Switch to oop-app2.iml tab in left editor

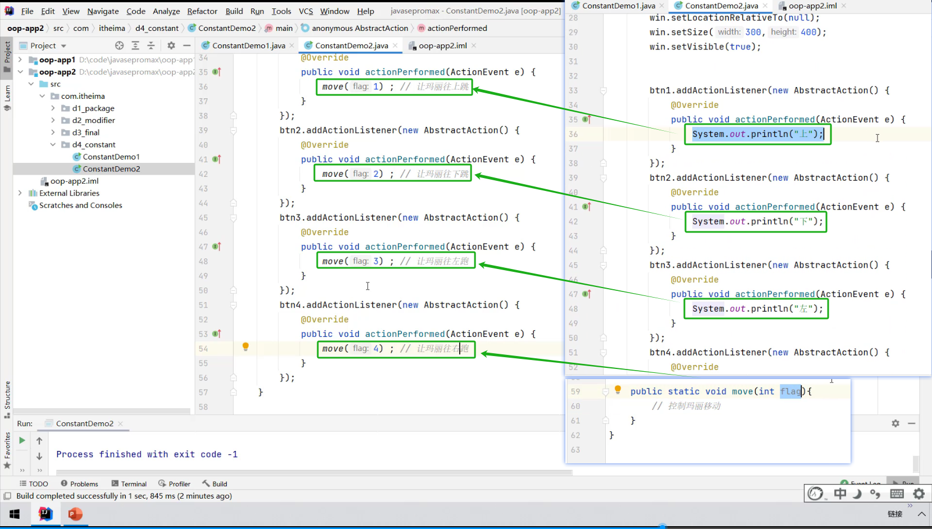click(x=442, y=45)
